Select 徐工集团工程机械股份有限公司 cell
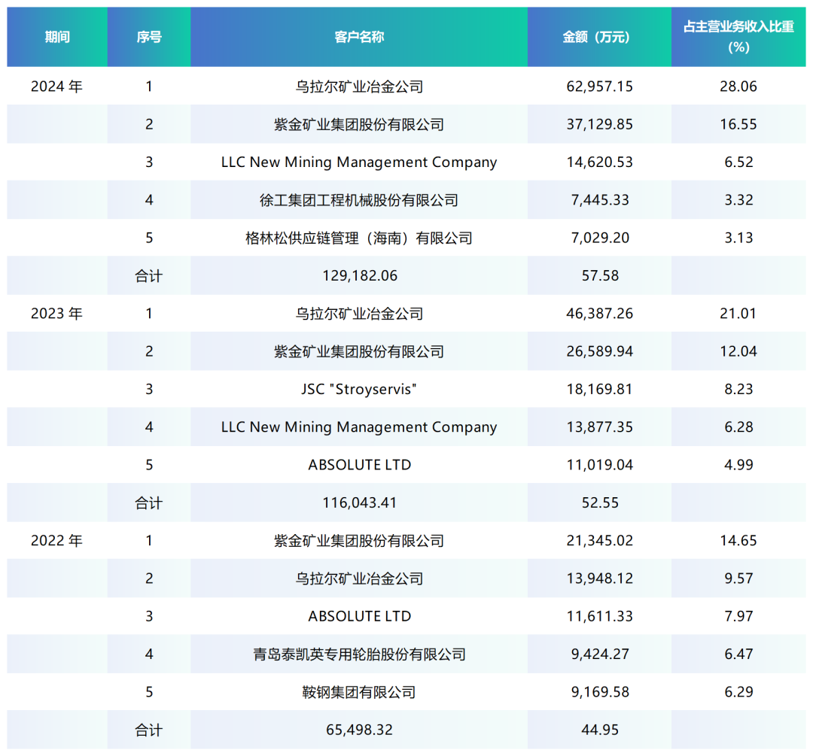The height and width of the screenshot is (756, 813). click(359, 200)
